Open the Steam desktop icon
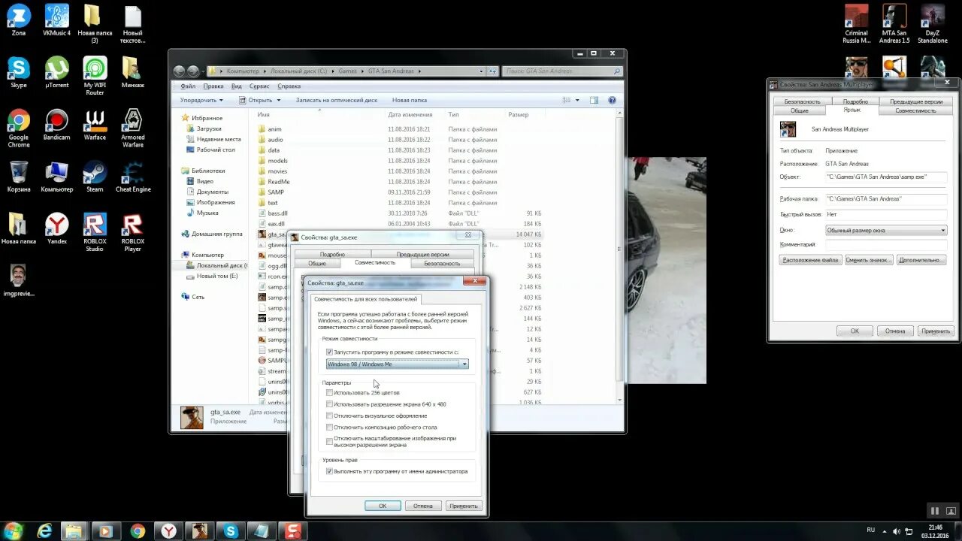Screen dimensions: 962x541 [x=95, y=176]
